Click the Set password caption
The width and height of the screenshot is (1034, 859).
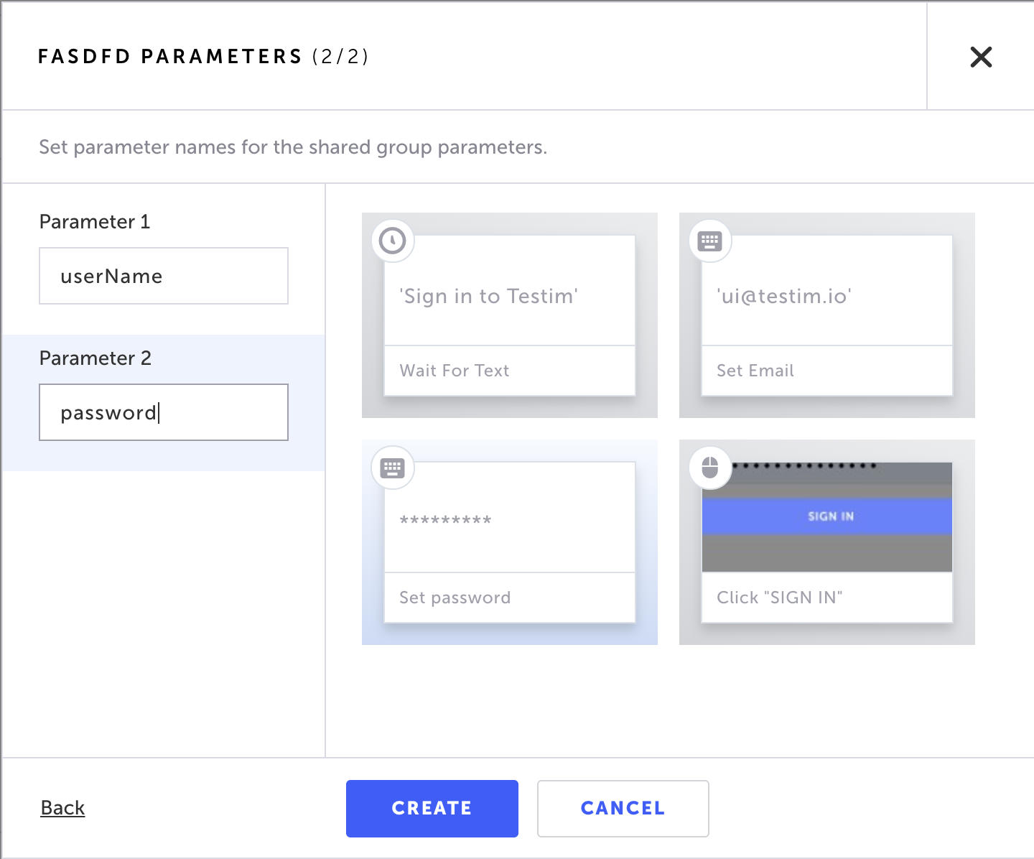[455, 598]
